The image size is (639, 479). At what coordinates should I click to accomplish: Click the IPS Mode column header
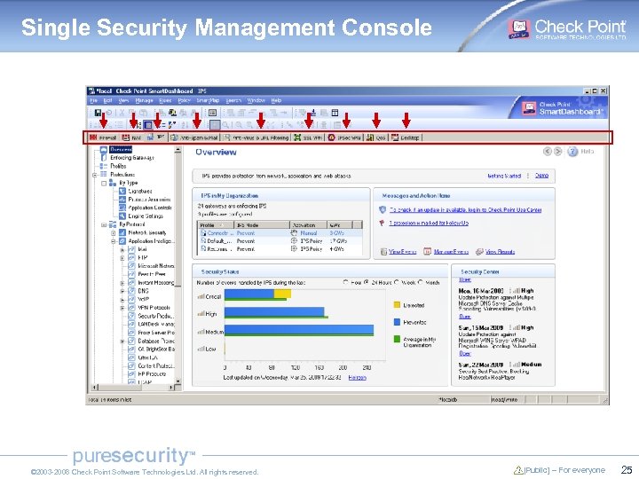(262, 224)
